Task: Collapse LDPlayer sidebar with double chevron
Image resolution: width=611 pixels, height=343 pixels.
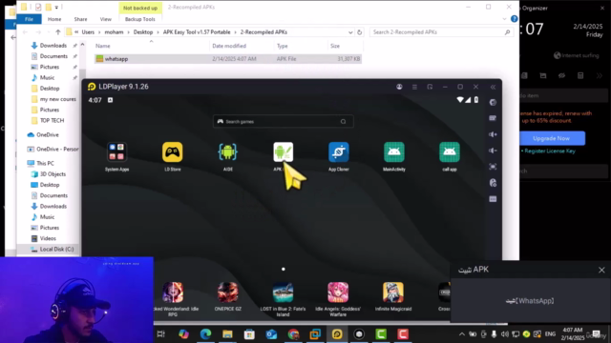Action: 493,87
